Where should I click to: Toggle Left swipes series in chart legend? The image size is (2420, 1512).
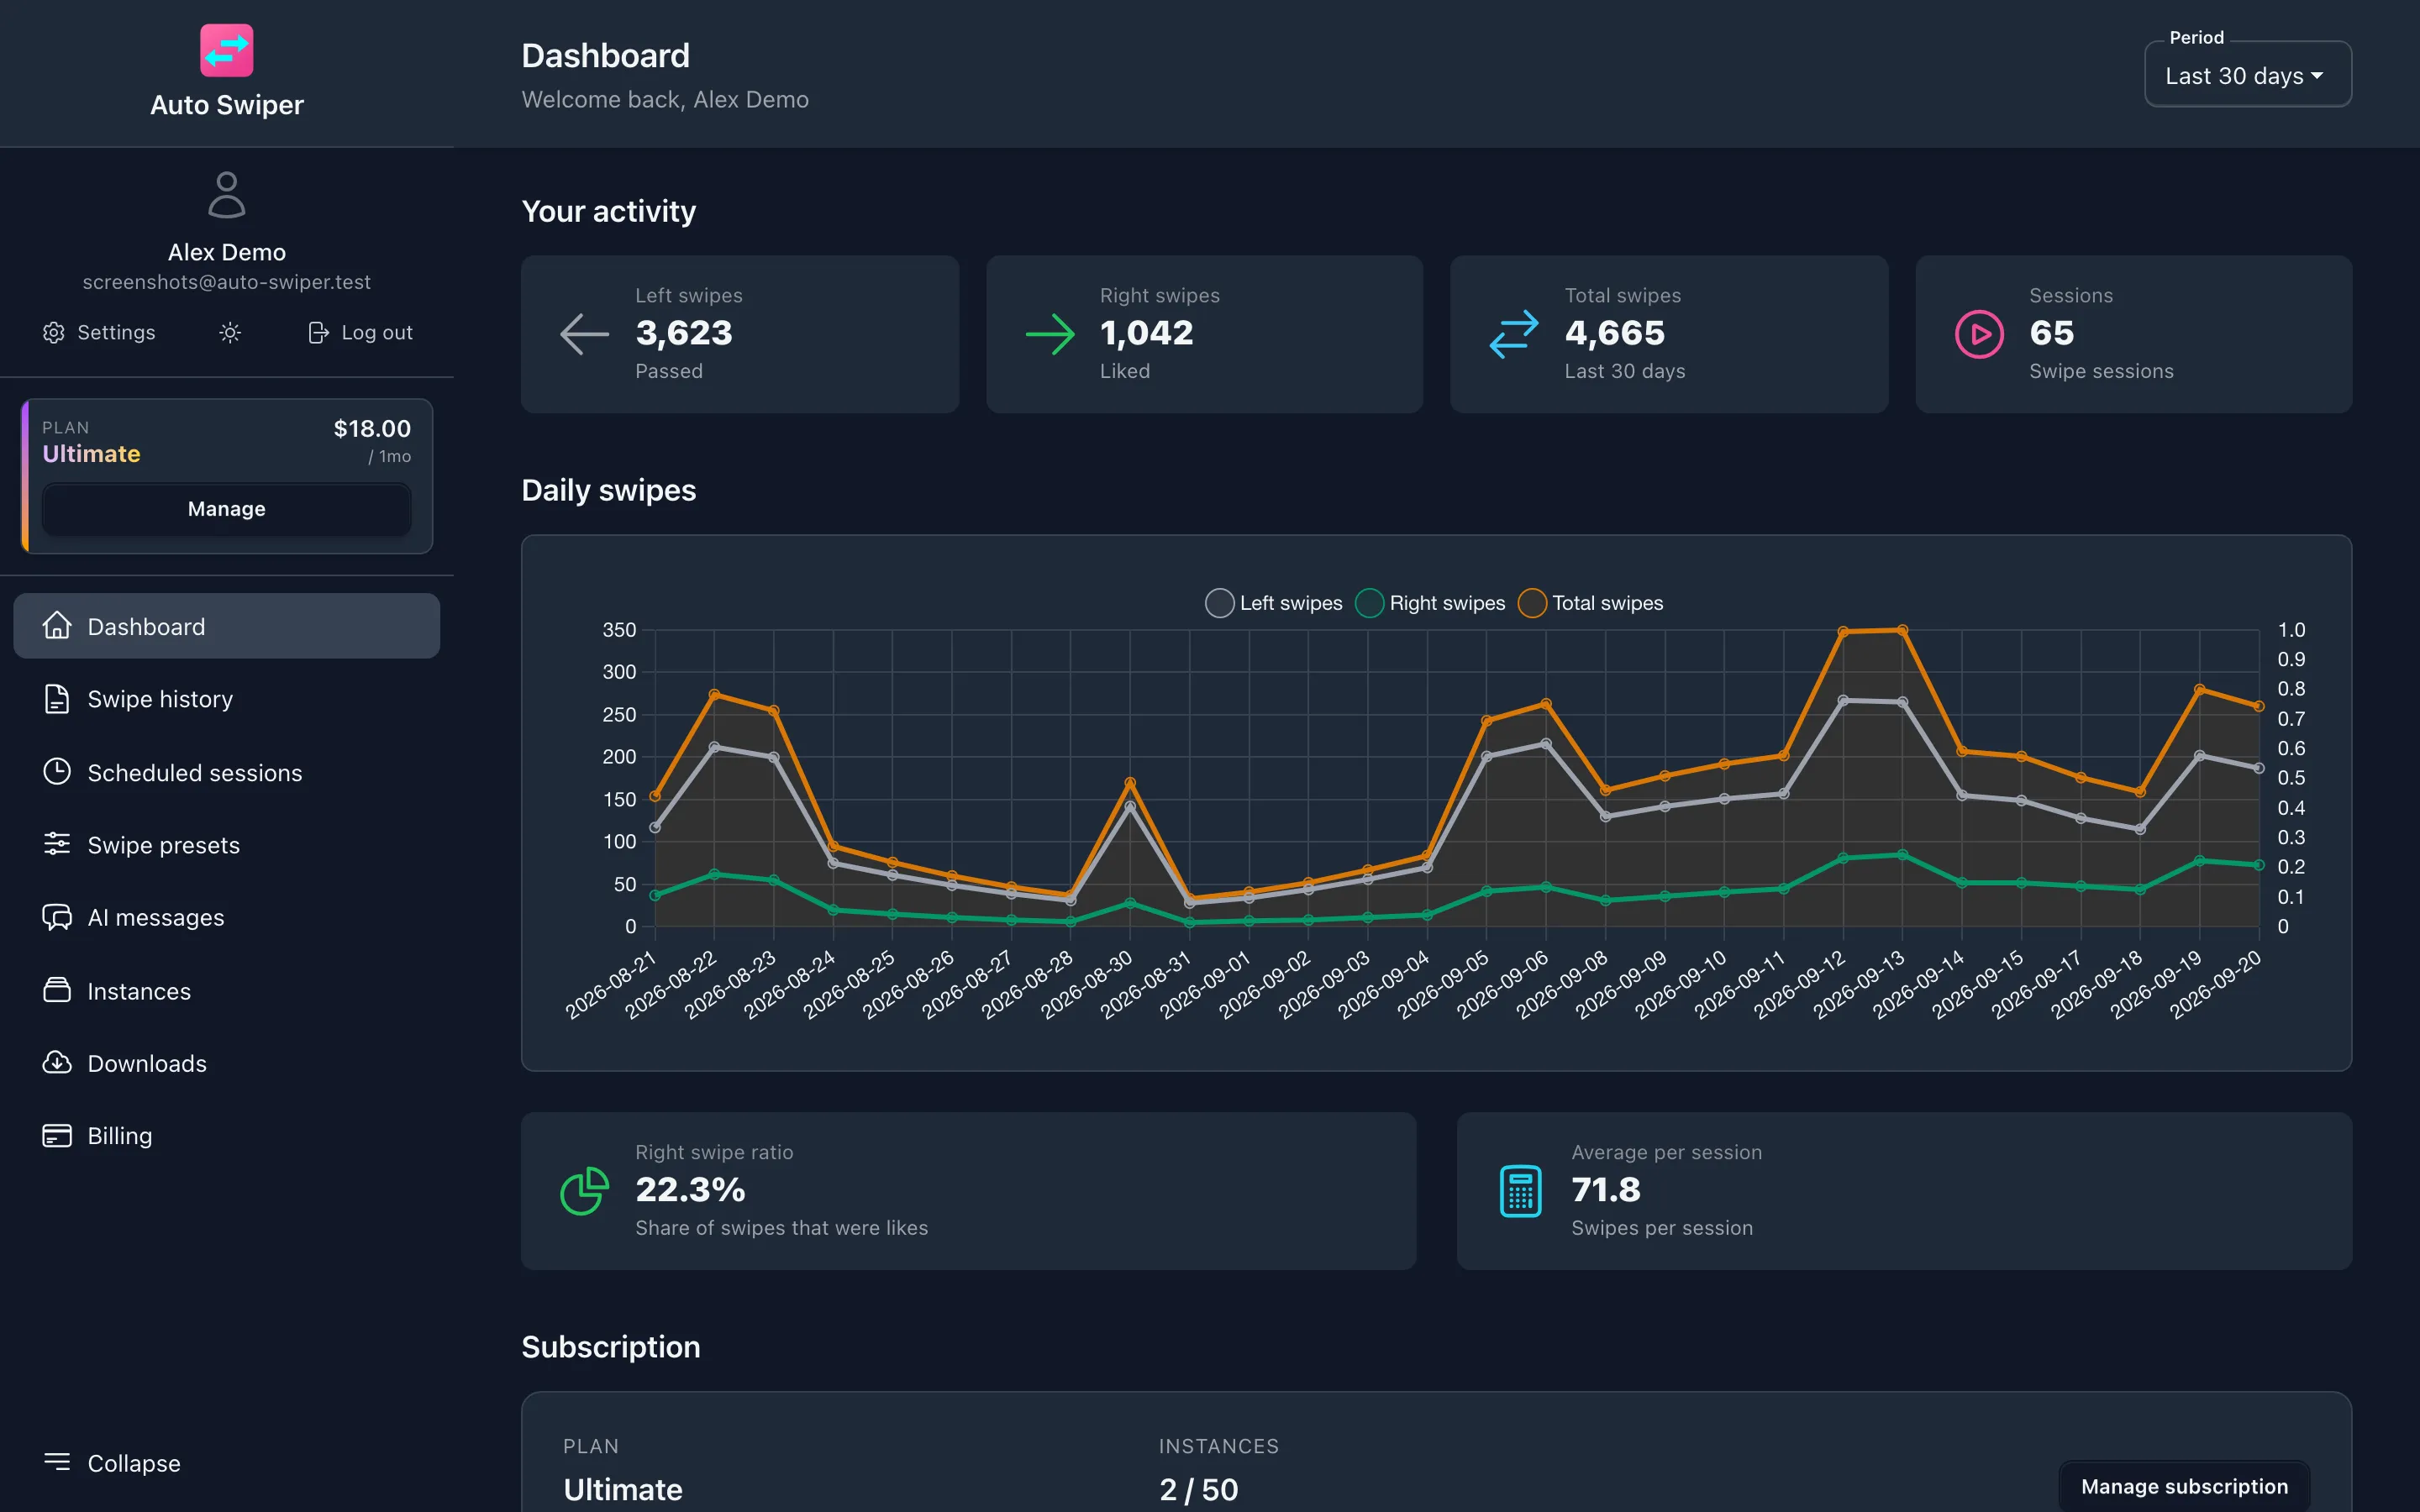point(1274,603)
